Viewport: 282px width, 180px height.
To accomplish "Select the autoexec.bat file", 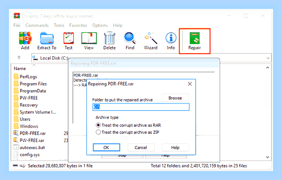I will [29, 147].
